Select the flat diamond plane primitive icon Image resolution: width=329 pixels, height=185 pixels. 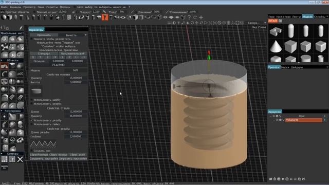coord(171,17)
